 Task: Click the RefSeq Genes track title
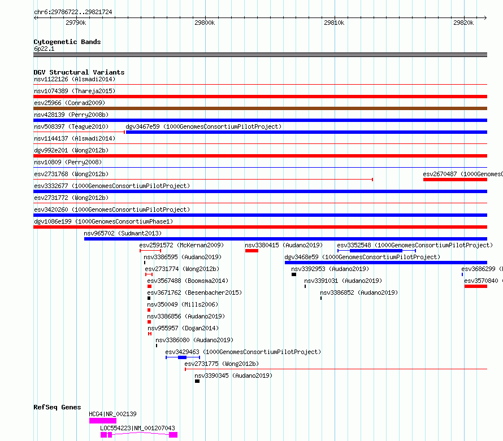tap(57, 407)
